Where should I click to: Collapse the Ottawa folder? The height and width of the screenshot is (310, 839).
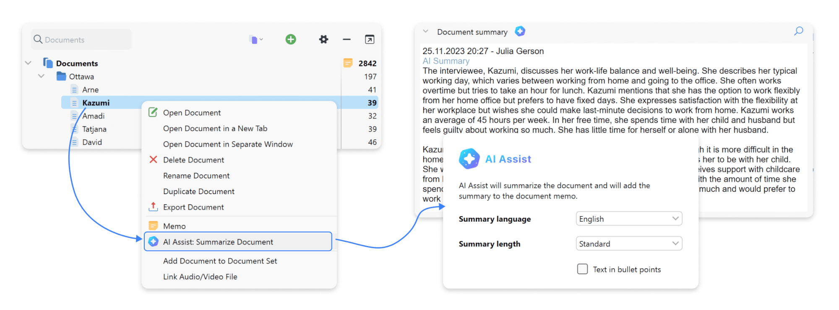click(41, 76)
